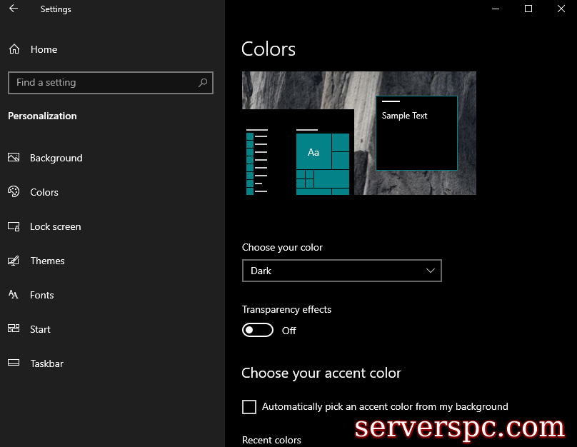The width and height of the screenshot is (577, 447).
Task: Click the Themes brush icon
Action: tap(14, 261)
